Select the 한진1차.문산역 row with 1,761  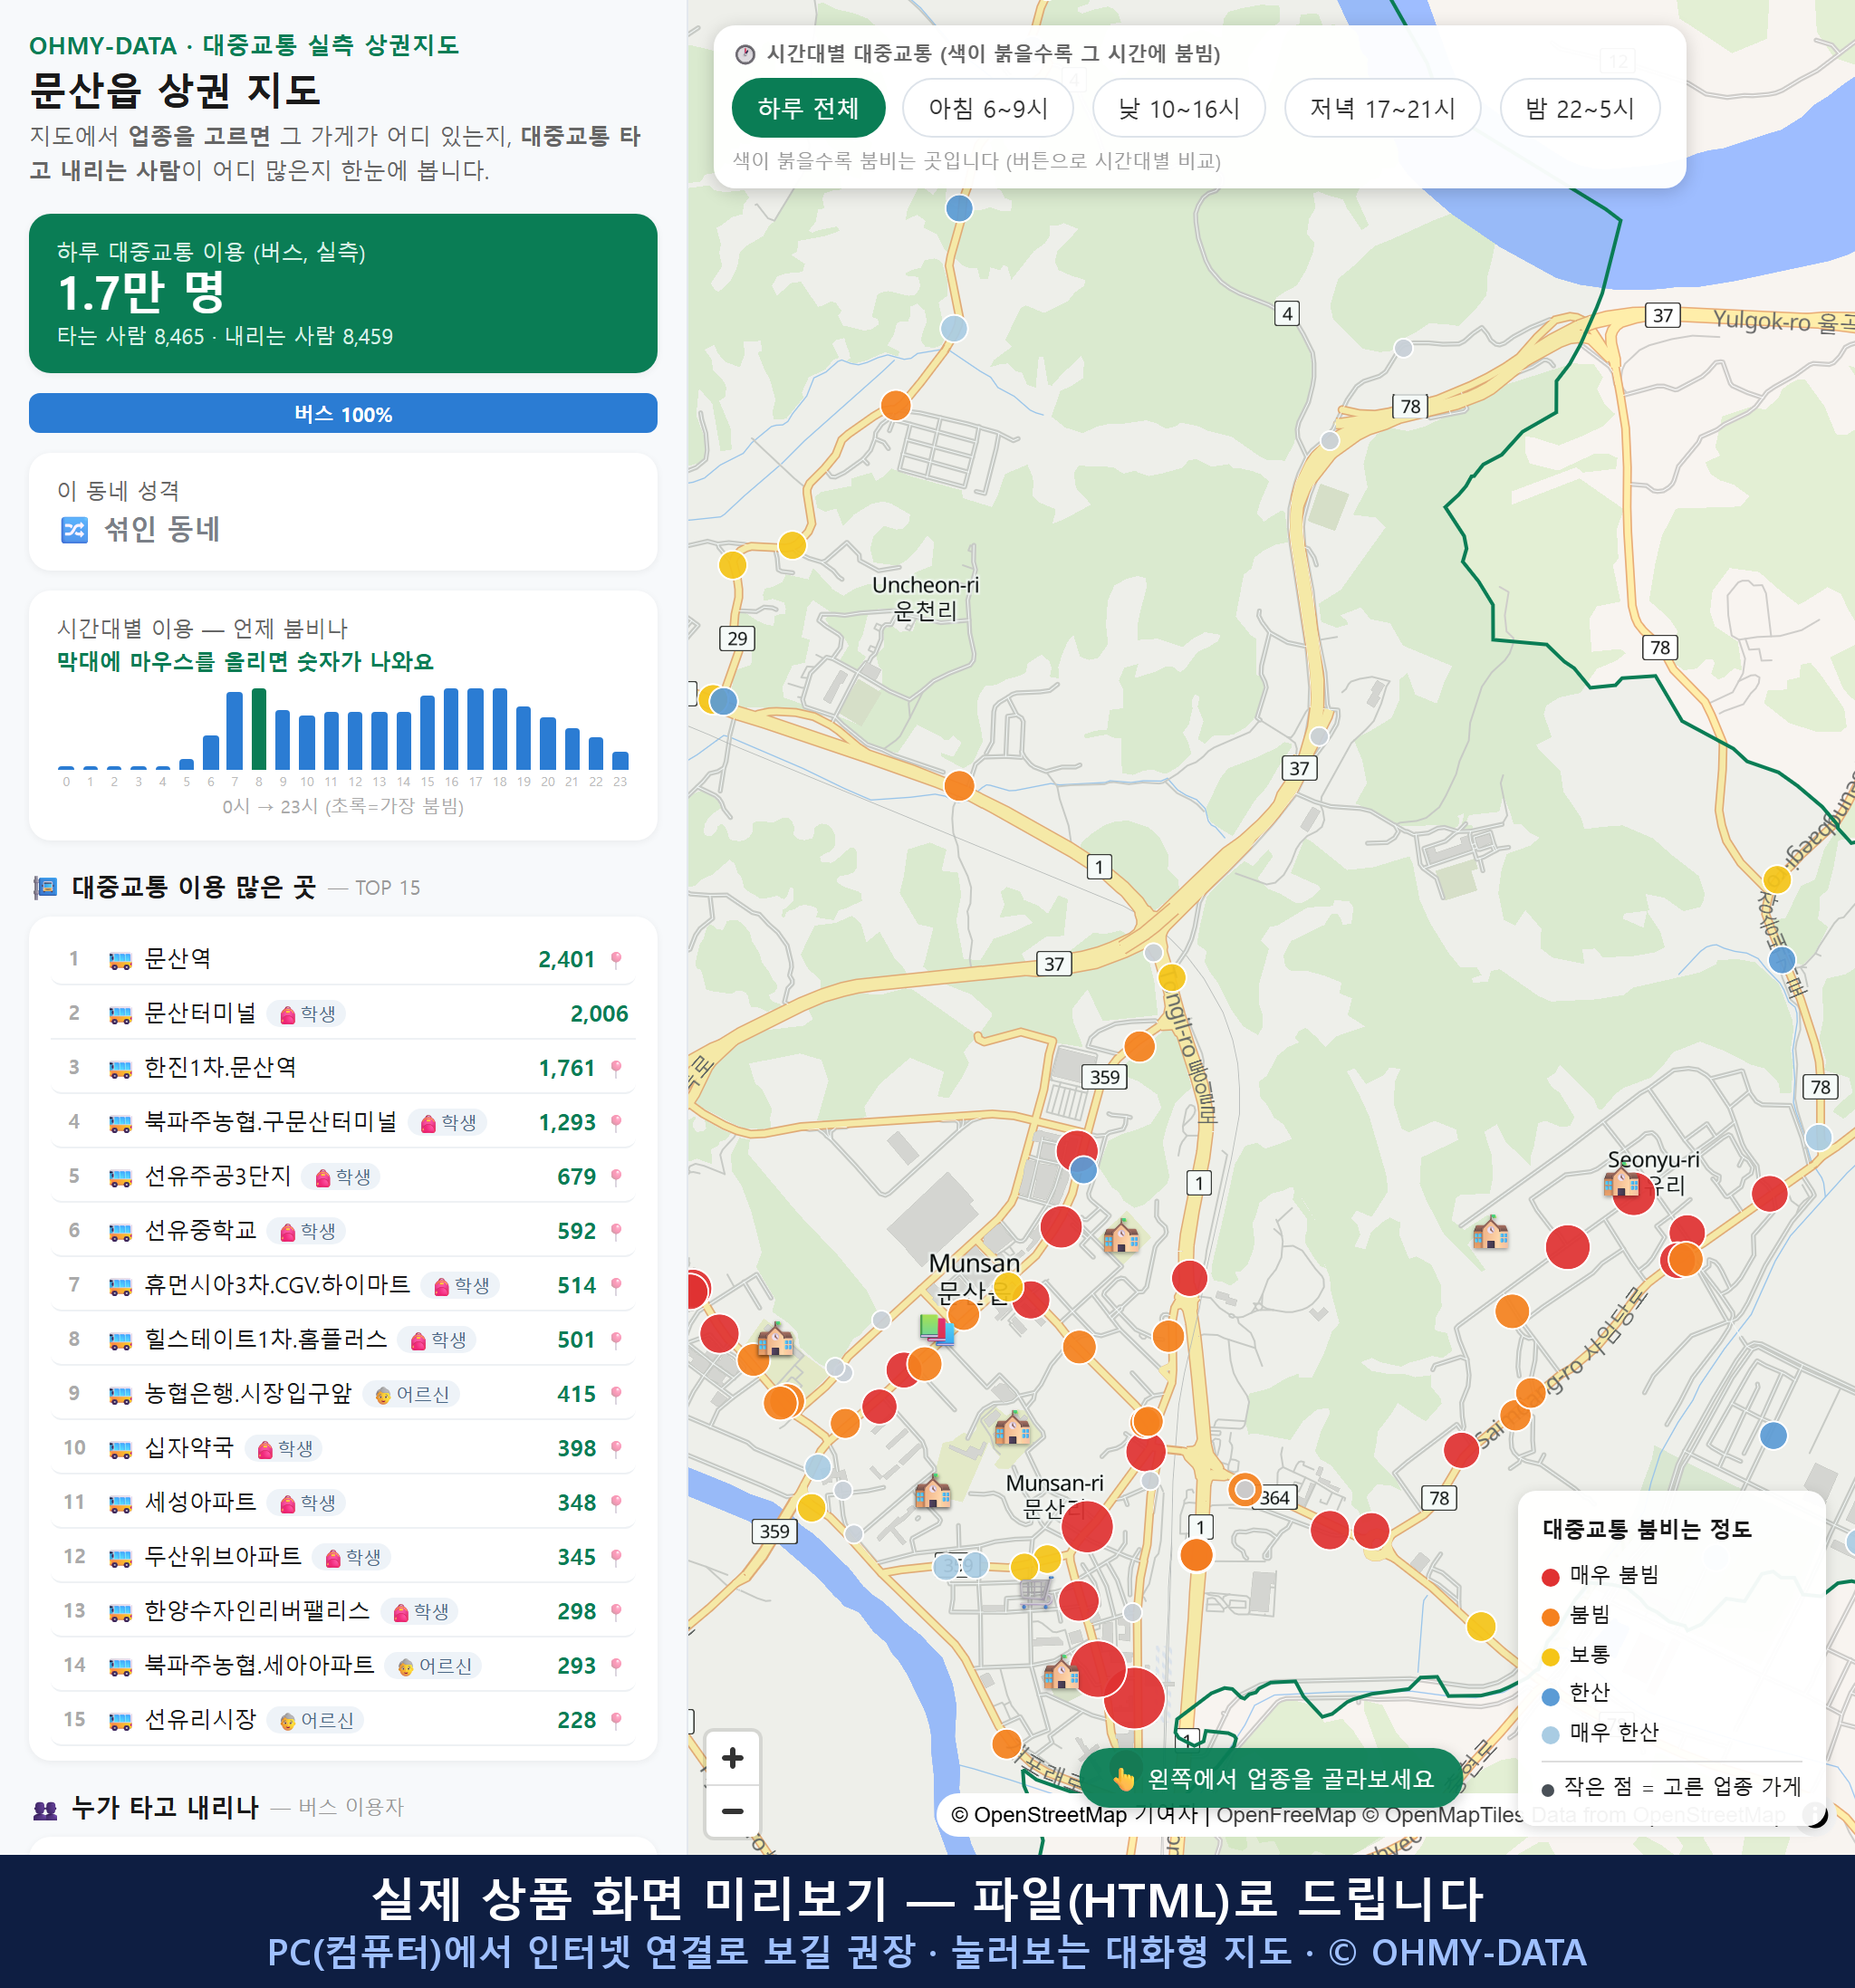343,1068
